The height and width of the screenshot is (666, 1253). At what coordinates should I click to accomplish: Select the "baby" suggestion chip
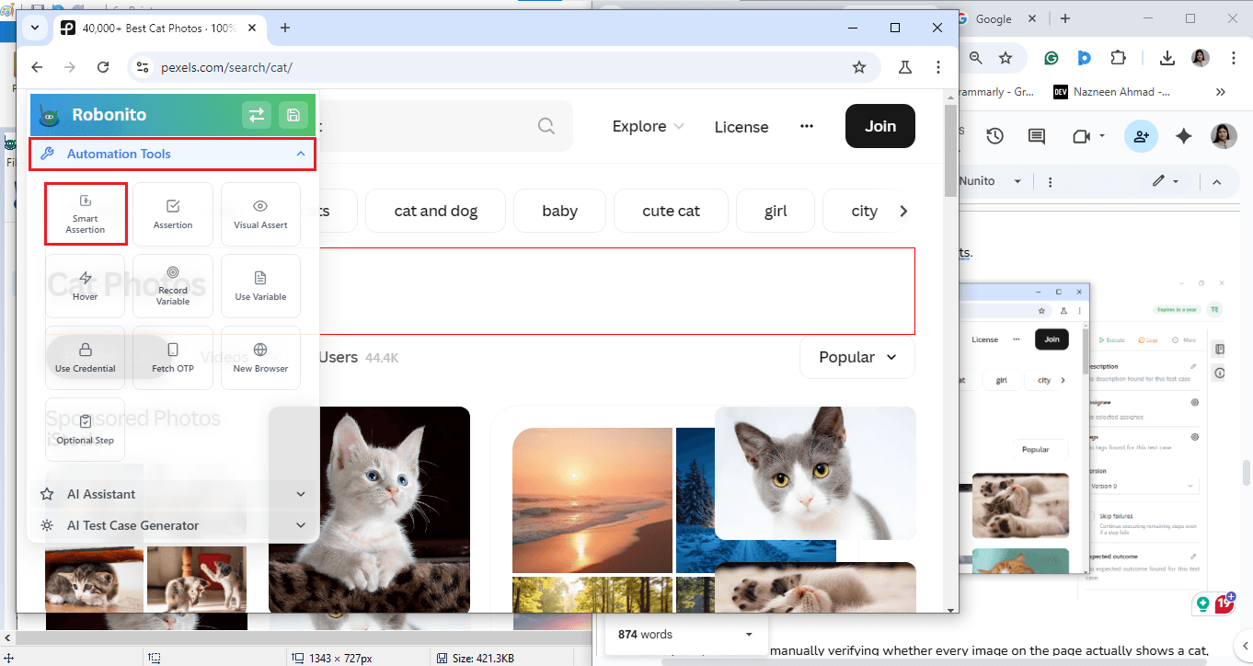559,211
